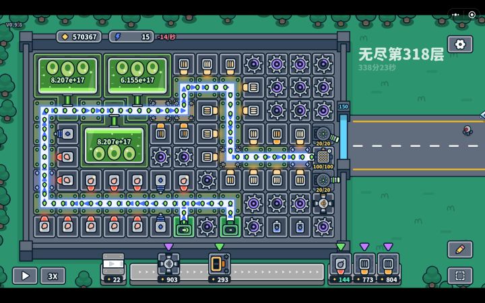Click the card deck costing 22
The width and height of the screenshot is (485, 303).
[x=113, y=268]
